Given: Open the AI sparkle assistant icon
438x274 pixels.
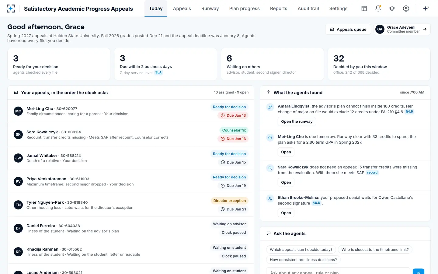Looking at the screenshot, I should [x=426, y=8].
